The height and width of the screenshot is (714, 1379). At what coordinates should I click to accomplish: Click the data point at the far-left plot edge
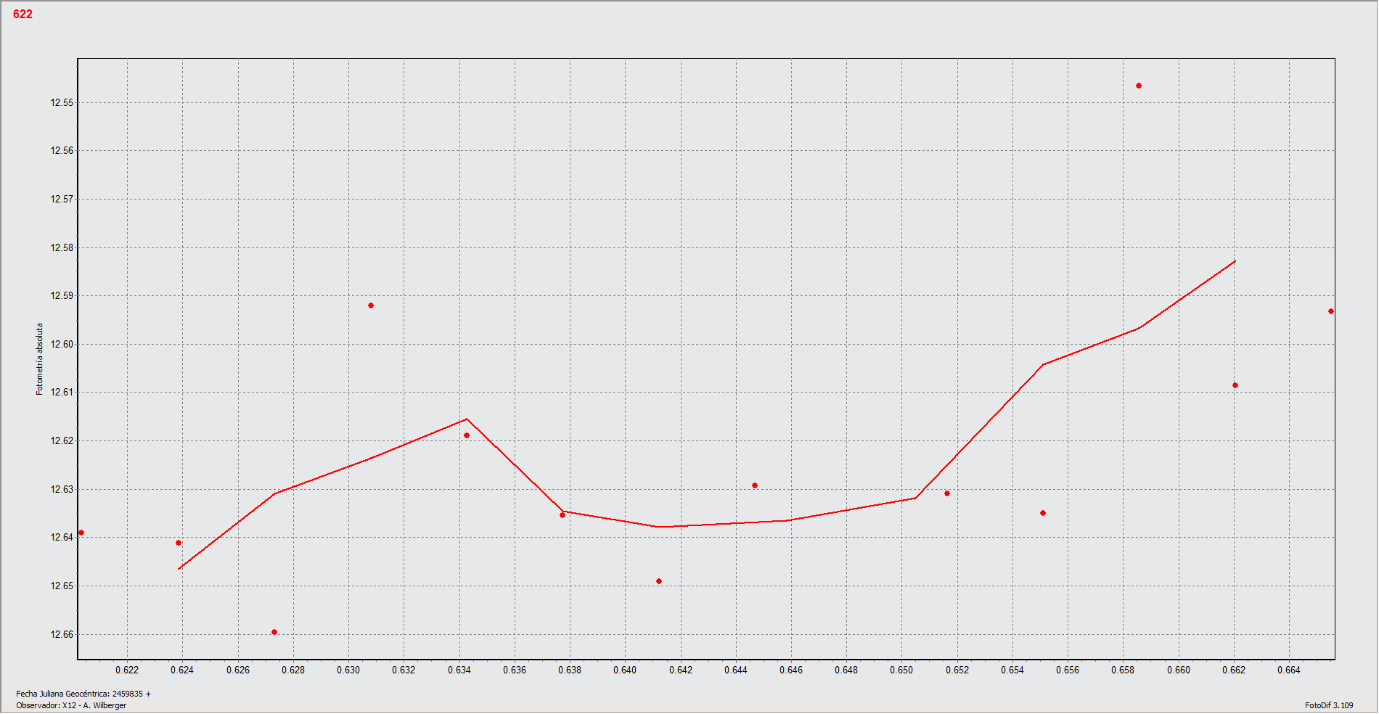81,533
